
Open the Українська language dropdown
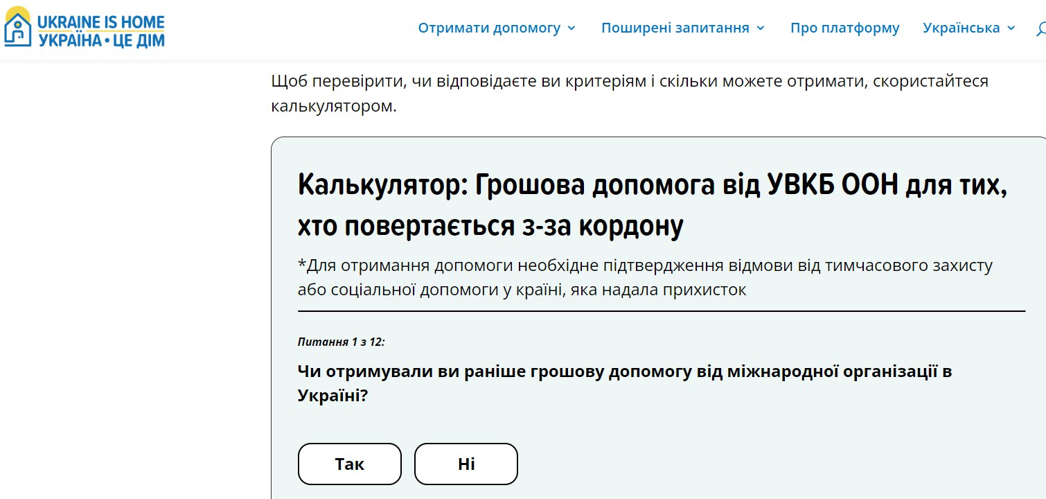coord(969,28)
